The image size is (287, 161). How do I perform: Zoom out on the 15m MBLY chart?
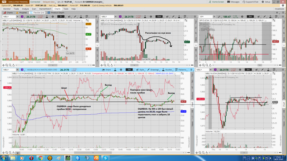pos(108,65)
